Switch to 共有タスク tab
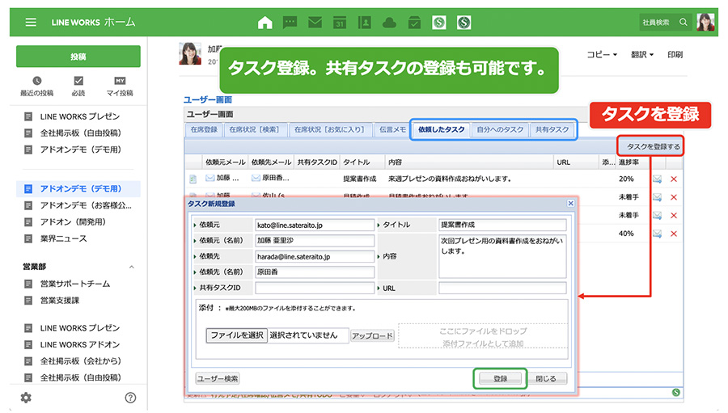Screen dimensions: 728x413 point(552,130)
